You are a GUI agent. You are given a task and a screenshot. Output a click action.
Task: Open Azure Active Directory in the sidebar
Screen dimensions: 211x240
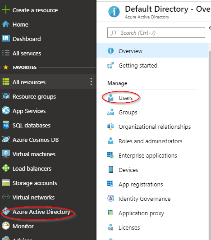point(41,212)
